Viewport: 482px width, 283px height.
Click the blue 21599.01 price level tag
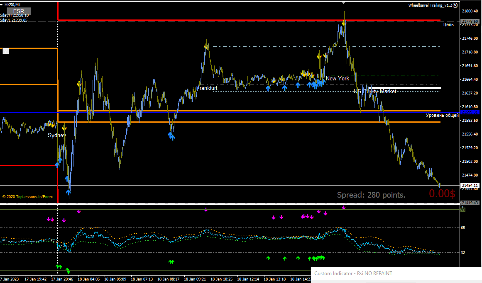pos(470,112)
